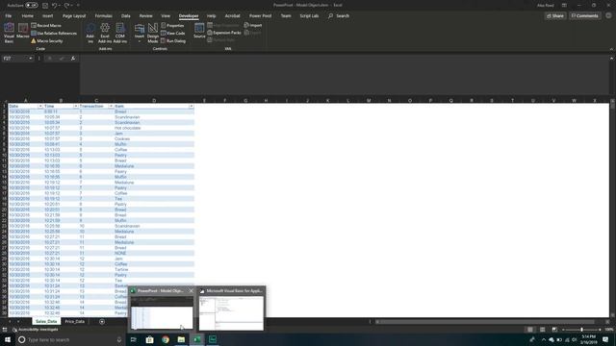The width and height of the screenshot is (616, 346).
Task: Close the Excel preview thumbnail
Action: pyautogui.click(x=191, y=290)
